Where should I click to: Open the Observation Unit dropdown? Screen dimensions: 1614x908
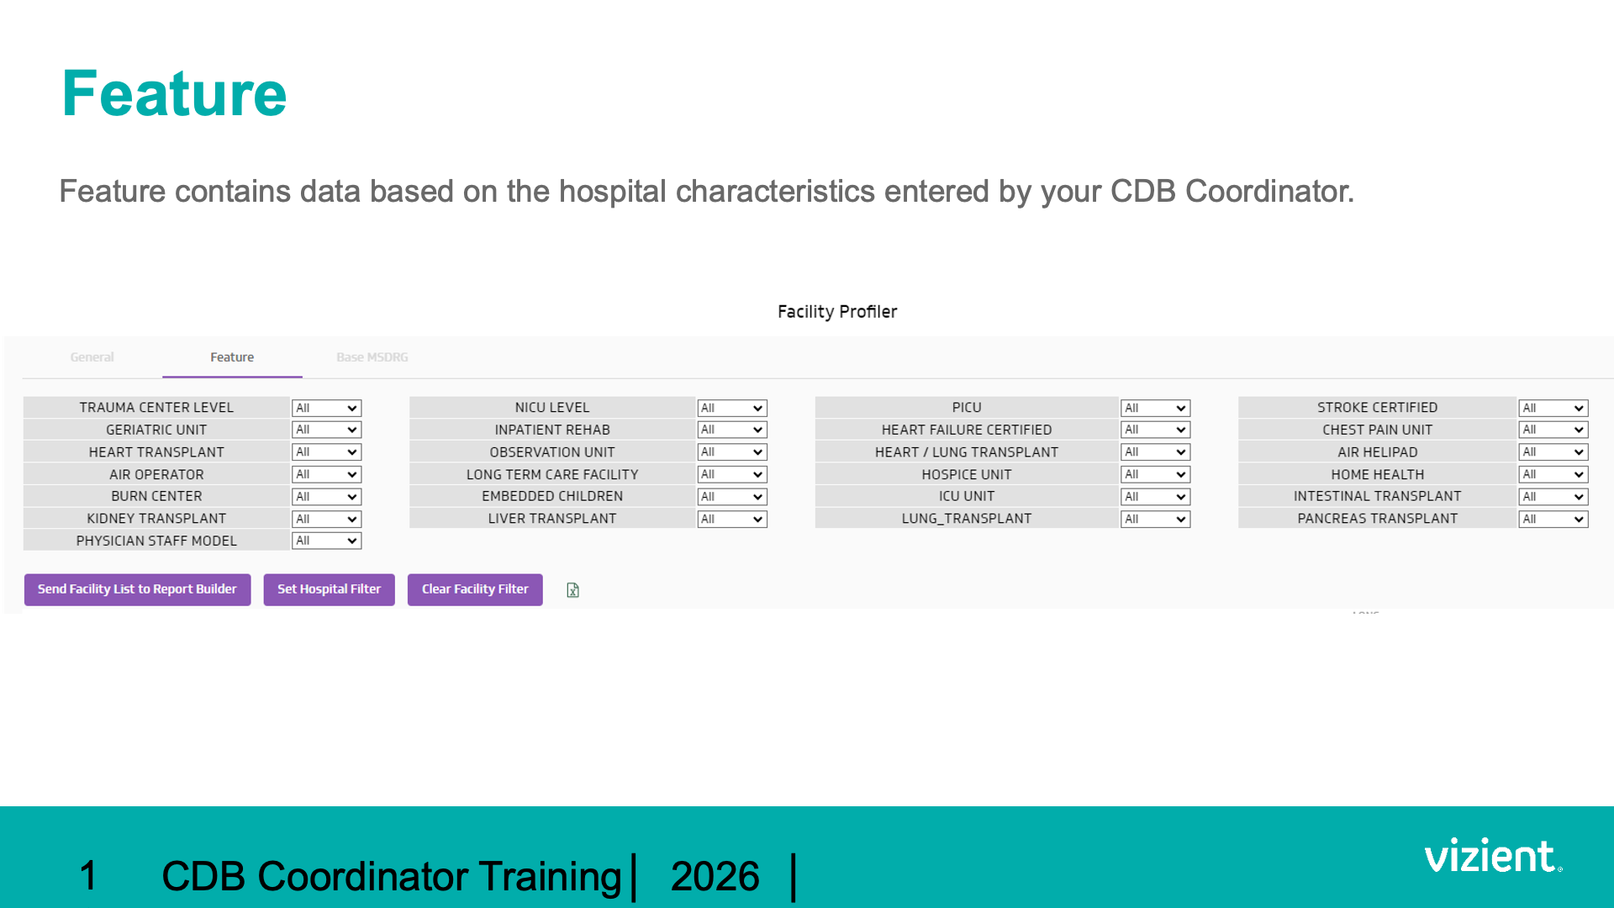coord(731,452)
